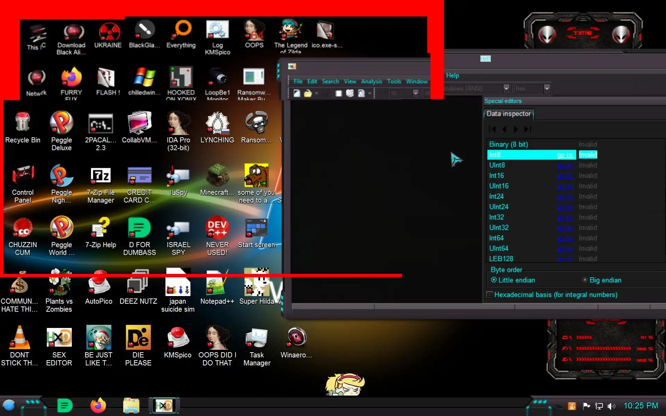
Task: Expand the hex offset base dropdown
Action: click(547, 88)
